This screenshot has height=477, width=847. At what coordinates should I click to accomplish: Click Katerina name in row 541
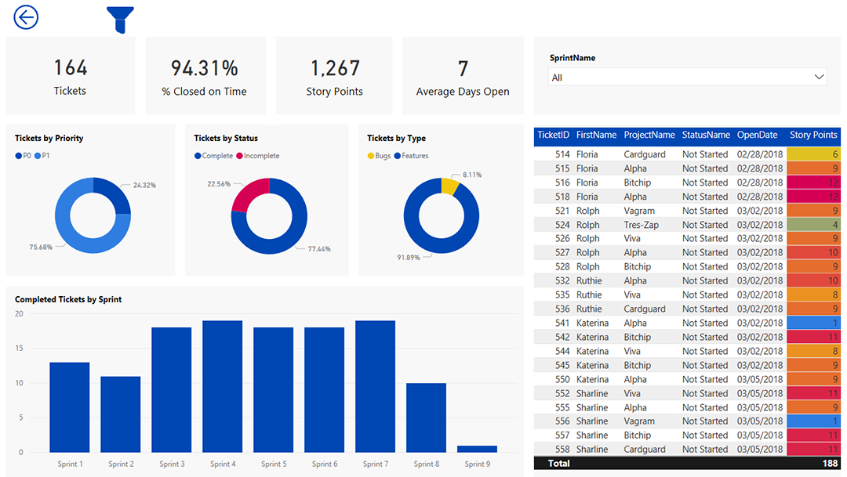pyautogui.click(x=592, y=323)
